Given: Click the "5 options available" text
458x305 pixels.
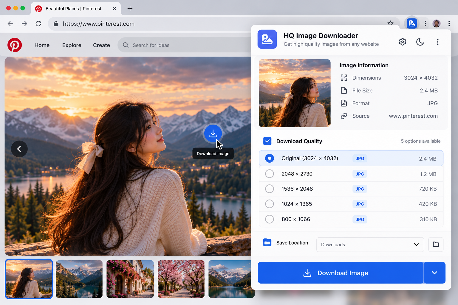Looking at the screenshot, I should point(420,141).
